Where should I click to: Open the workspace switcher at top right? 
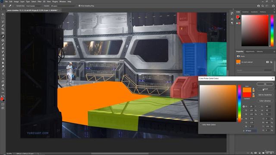(x=267, y=6)
